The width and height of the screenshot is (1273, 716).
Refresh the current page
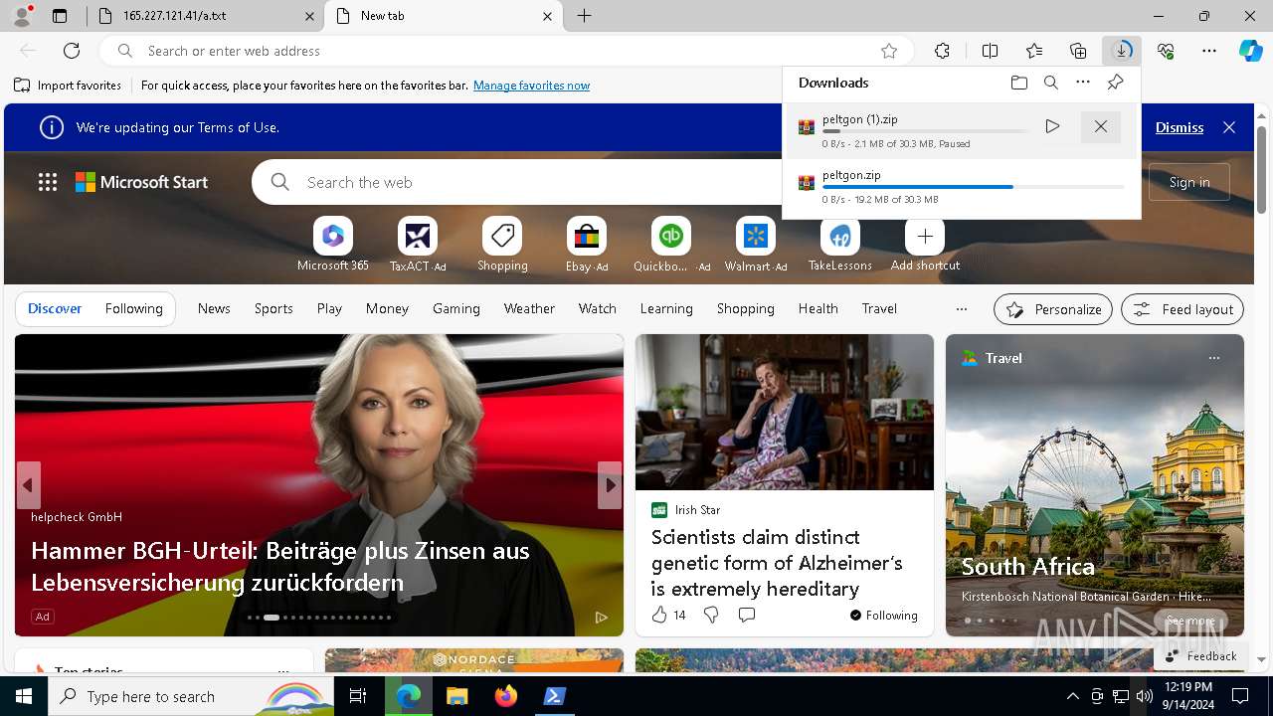coord(72,51)
